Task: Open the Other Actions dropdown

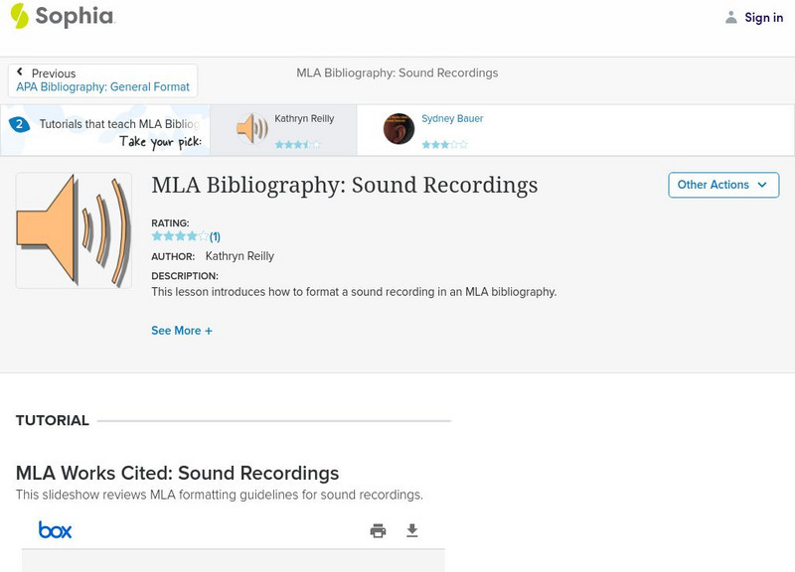Action: pos(722,185)
